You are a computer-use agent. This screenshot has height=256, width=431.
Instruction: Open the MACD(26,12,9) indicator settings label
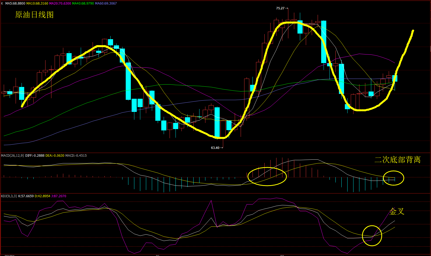coord(12,156)
